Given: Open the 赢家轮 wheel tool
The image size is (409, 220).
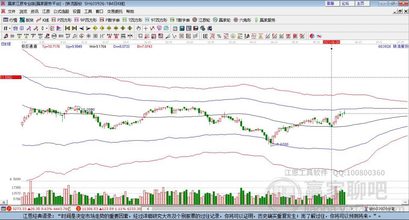Looking at the screenshot, I should click(x=222, y=20).
